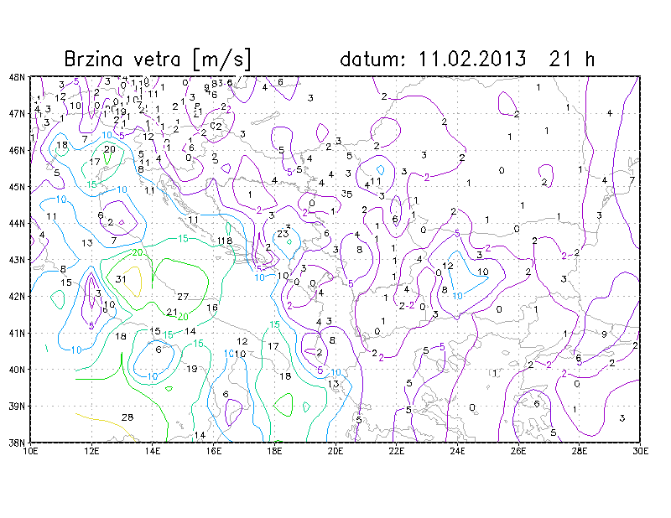Click the 24E longitude label

click(457, 451)
